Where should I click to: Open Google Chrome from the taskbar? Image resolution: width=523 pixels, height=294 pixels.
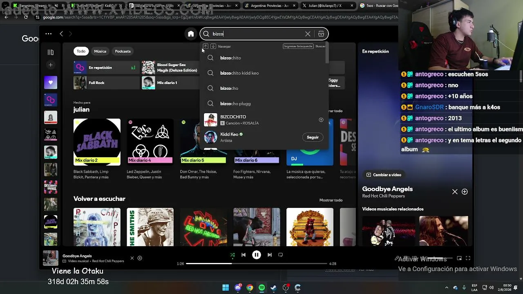coord(250,288)
